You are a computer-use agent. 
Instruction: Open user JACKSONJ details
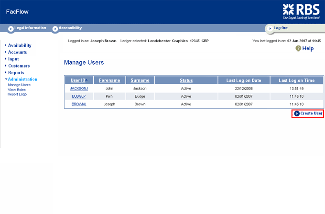pos(78,89)
